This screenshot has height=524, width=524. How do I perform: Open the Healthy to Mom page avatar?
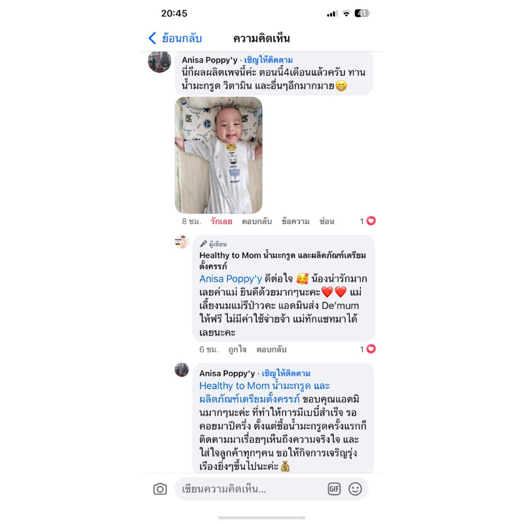pyautogui.click(x=182, y=242)
